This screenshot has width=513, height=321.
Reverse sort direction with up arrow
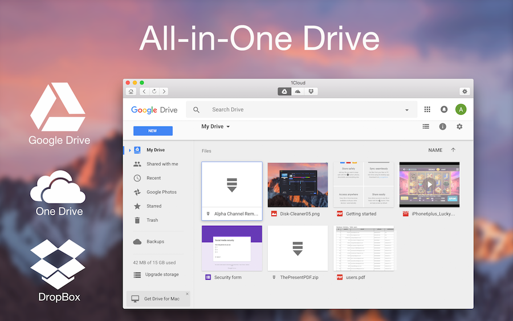coord(453,150)
